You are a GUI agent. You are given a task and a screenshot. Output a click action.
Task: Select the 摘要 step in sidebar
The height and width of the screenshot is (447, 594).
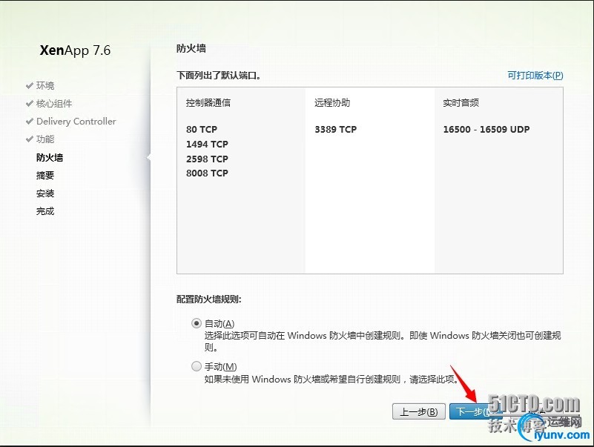point(45,176)
